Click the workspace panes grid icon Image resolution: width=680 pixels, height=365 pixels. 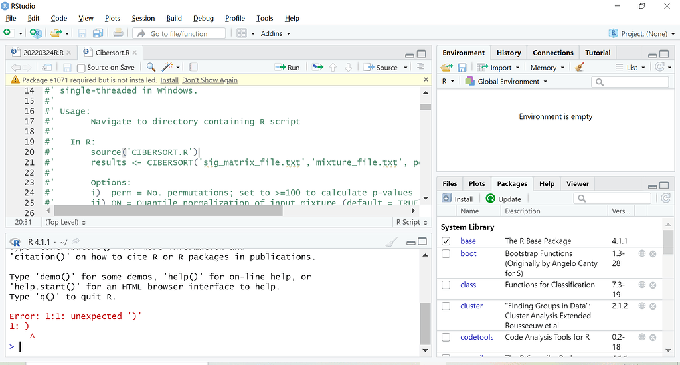[x=242, y=33]
